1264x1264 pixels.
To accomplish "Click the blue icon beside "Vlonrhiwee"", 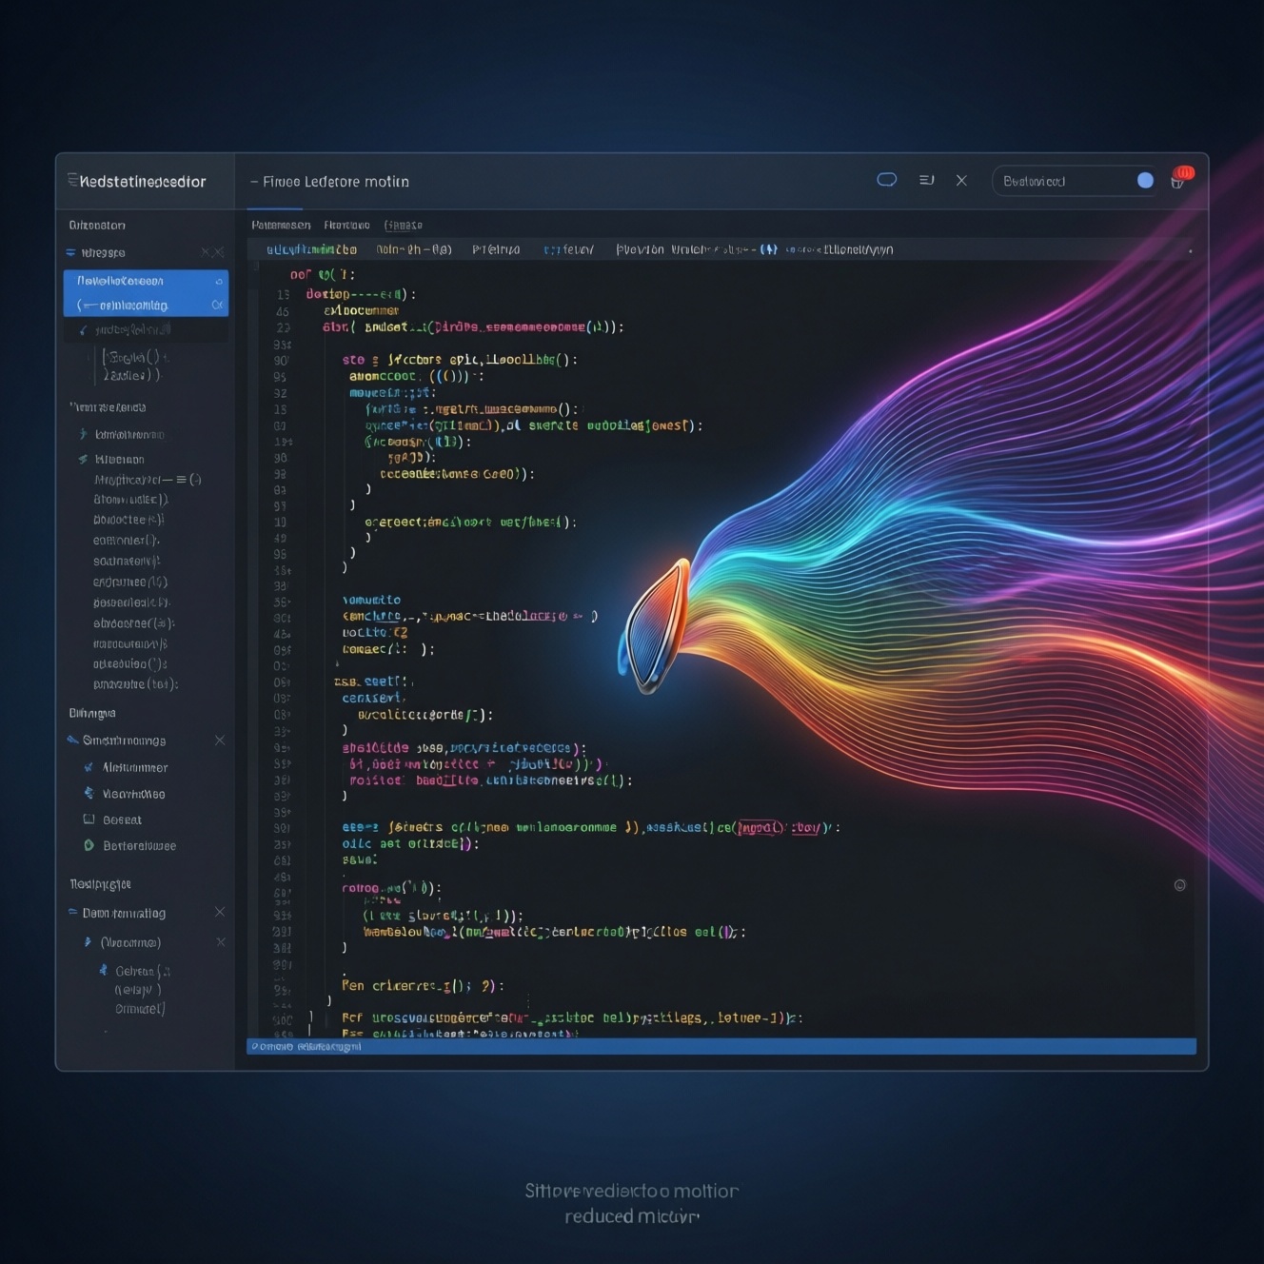I will 89,793.
